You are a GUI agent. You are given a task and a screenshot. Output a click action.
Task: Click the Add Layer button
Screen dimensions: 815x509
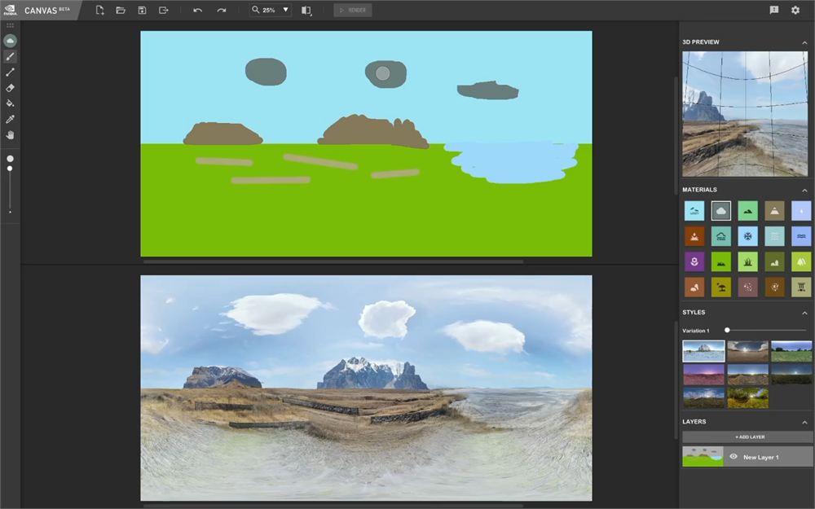point(747,437)
